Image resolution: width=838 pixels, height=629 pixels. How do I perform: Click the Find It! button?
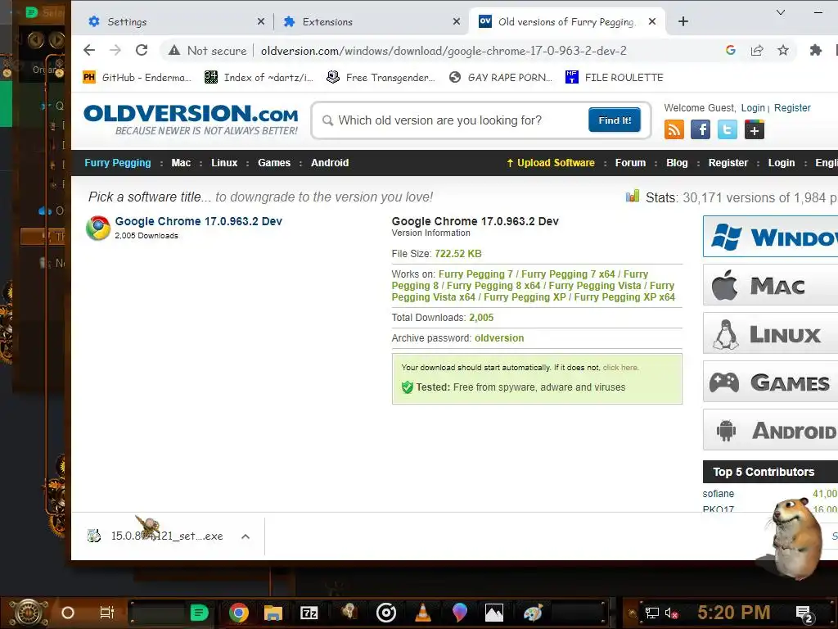pyautogui.click(x=615, y=120)
